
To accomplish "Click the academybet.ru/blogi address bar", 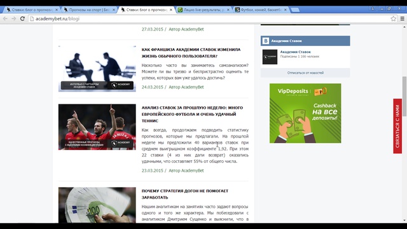I will 209,18.
